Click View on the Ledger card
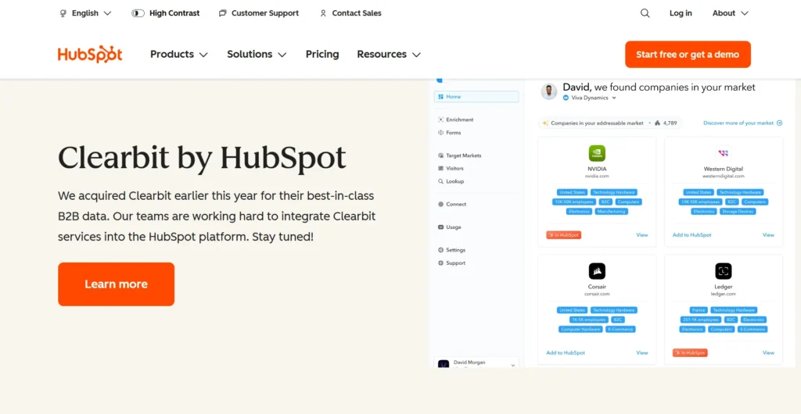This screenshot has height=414, width=801. 768,353
